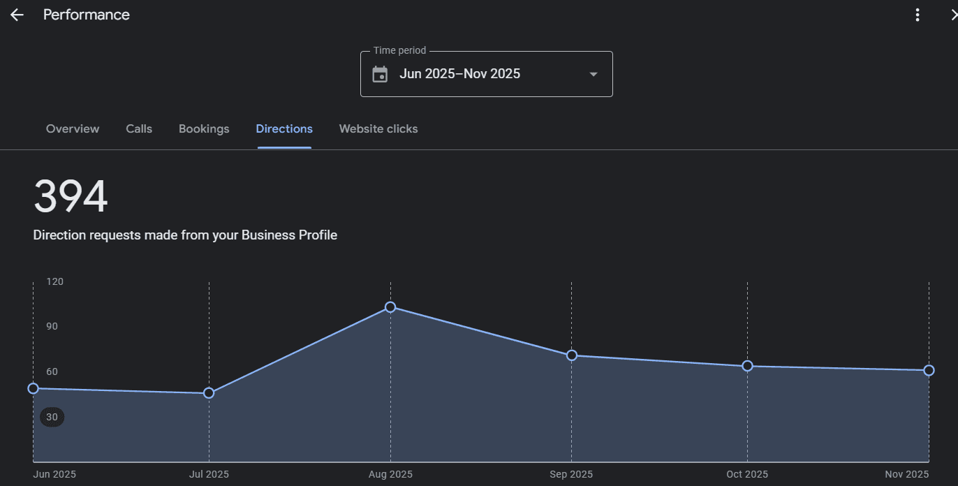This screenshot has width=958, height=486.
Task: Pick the Sep 2025 chart data point
Action: 572,355
